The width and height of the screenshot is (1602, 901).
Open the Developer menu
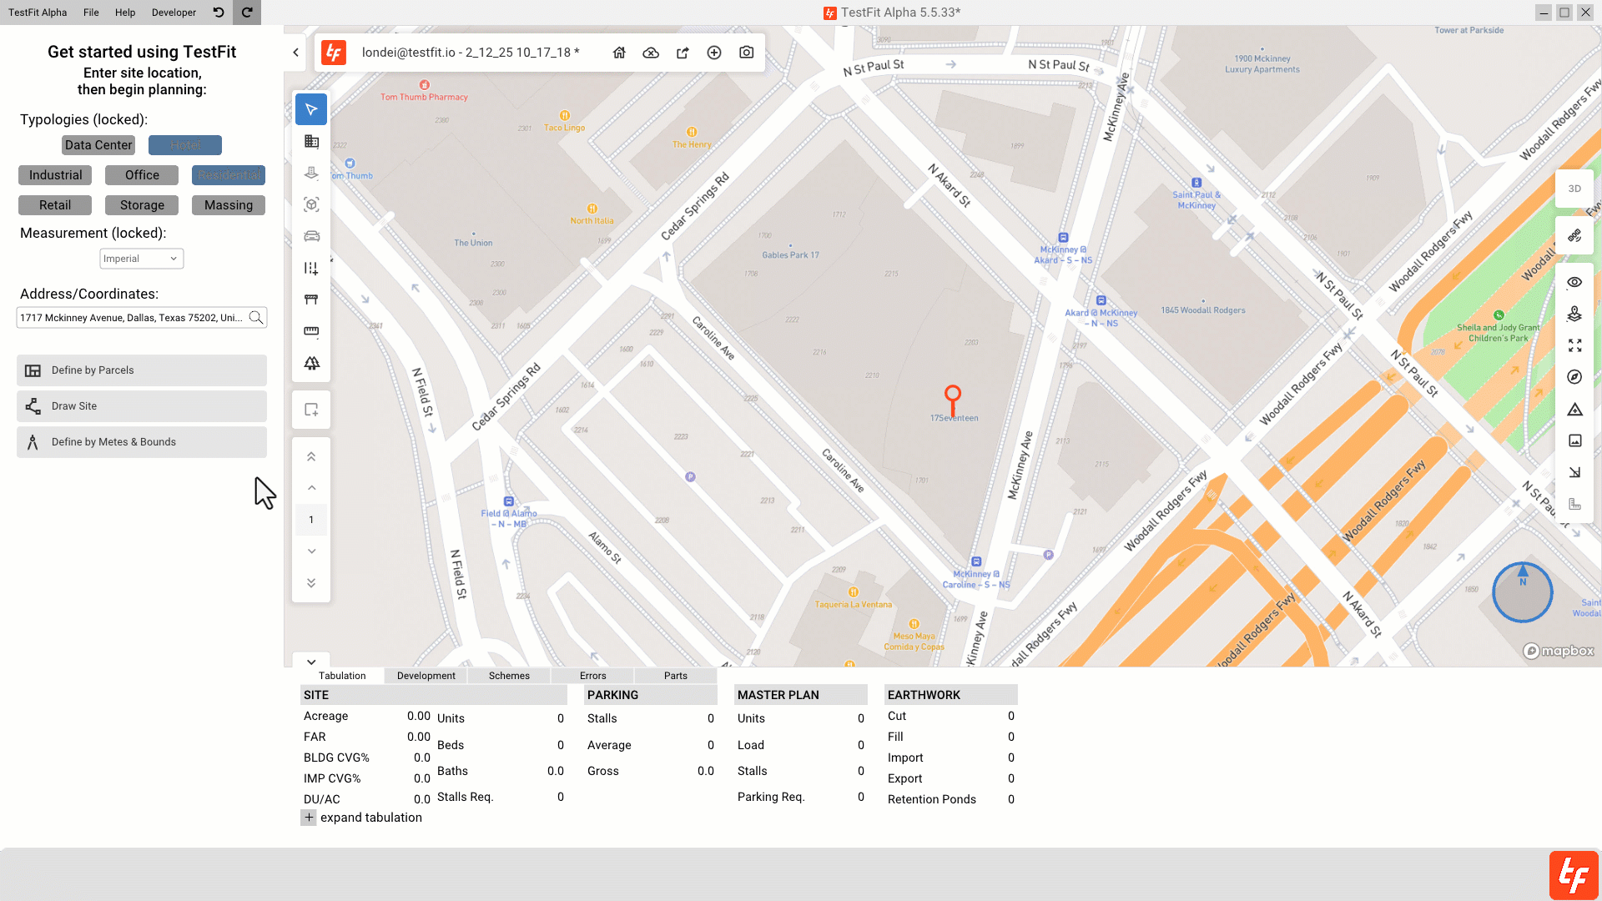174,13
